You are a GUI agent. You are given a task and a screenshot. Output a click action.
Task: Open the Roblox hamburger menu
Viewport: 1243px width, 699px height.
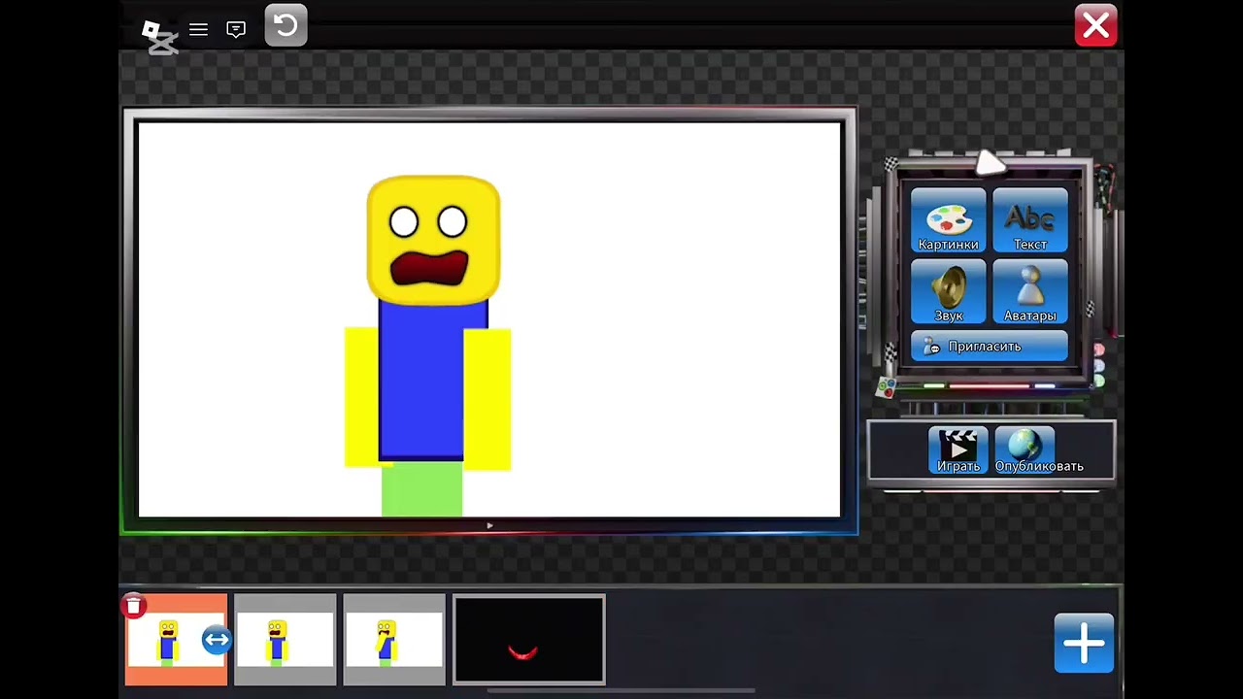click(198, 29)
